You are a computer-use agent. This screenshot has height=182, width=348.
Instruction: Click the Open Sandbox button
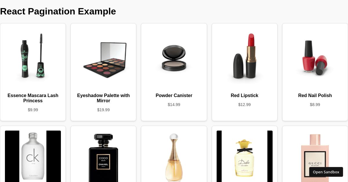click(326, 172)
